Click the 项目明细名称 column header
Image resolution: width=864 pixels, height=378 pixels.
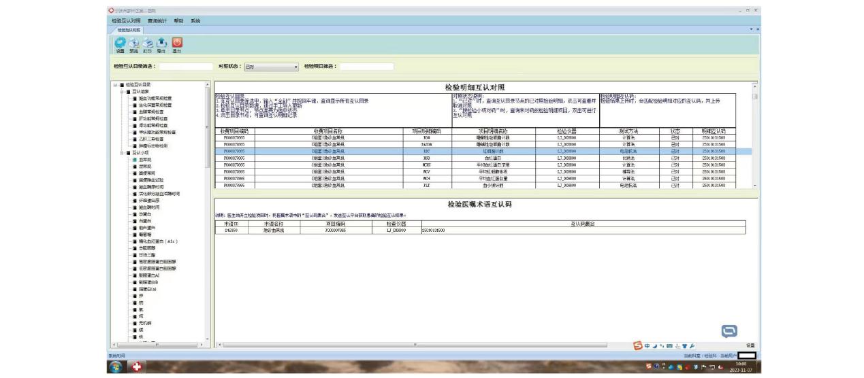click(x=489, y=131)
